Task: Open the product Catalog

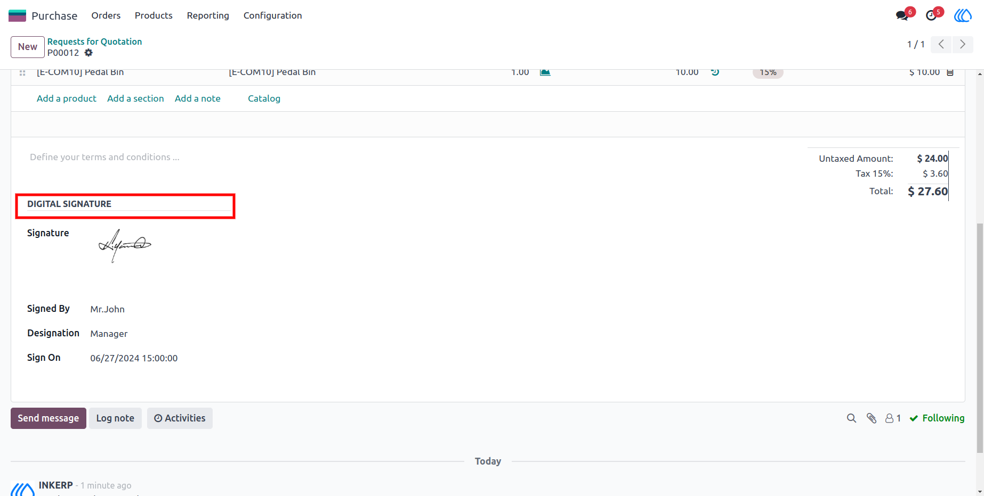Action: [264, 98]
